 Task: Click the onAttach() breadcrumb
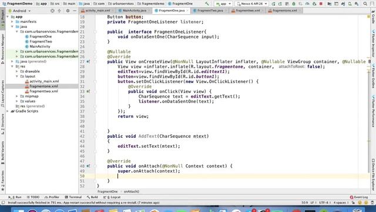132,191
